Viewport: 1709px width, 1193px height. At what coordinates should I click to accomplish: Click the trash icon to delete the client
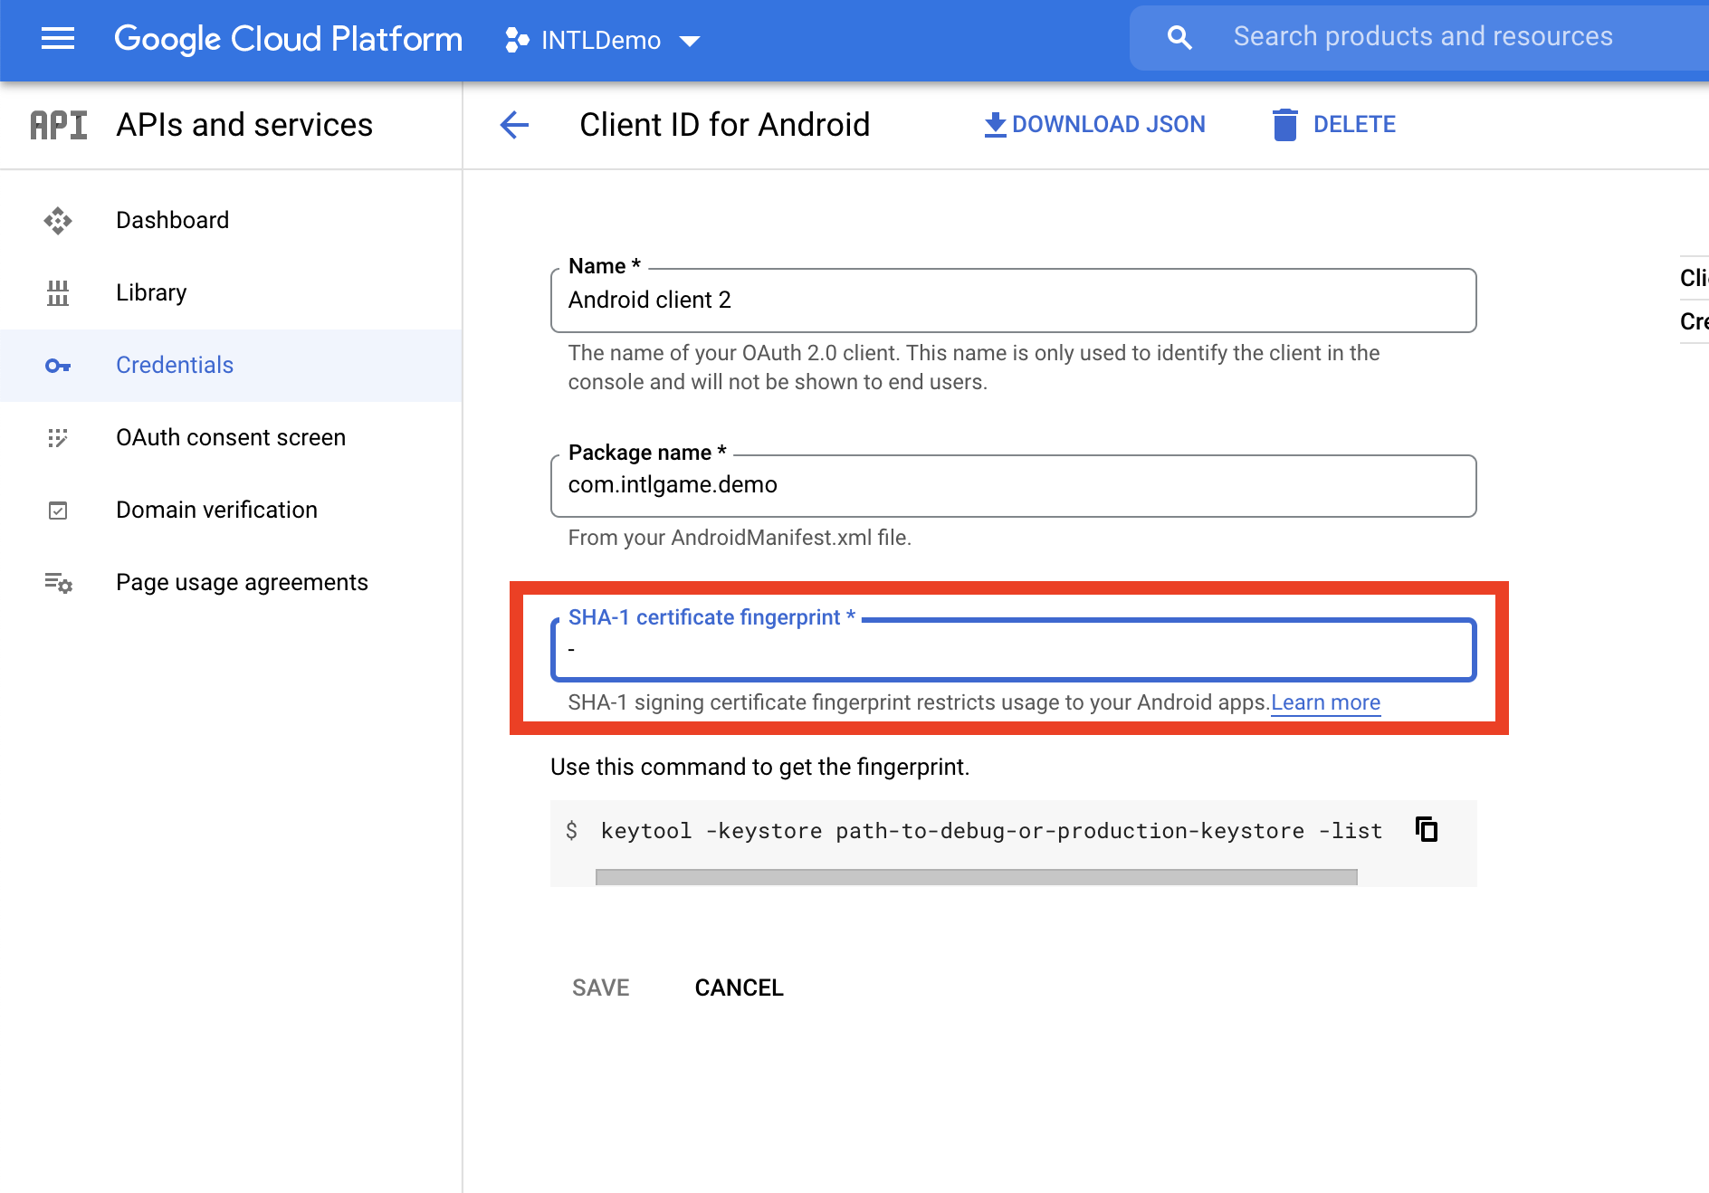pyautogui.click(x=1284, y=125)
